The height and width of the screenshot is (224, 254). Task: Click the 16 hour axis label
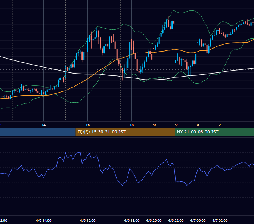click(x=88, y=125)
